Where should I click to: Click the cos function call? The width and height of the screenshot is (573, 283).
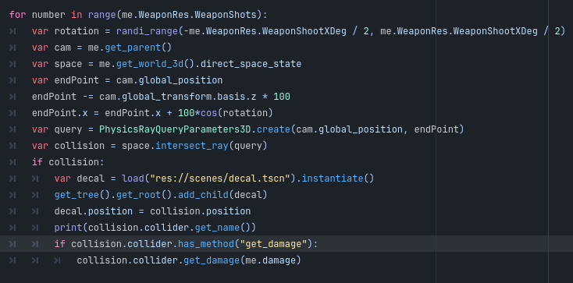click(209, 113)
